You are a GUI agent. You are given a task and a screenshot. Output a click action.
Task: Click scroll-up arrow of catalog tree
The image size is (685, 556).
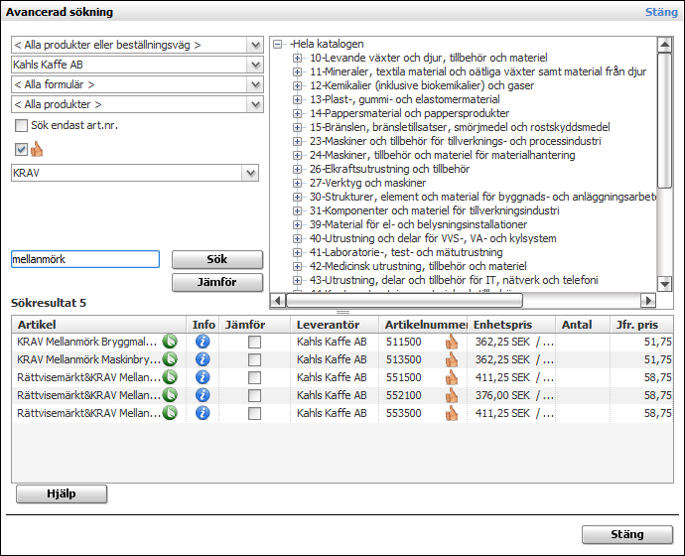[664, 45]
